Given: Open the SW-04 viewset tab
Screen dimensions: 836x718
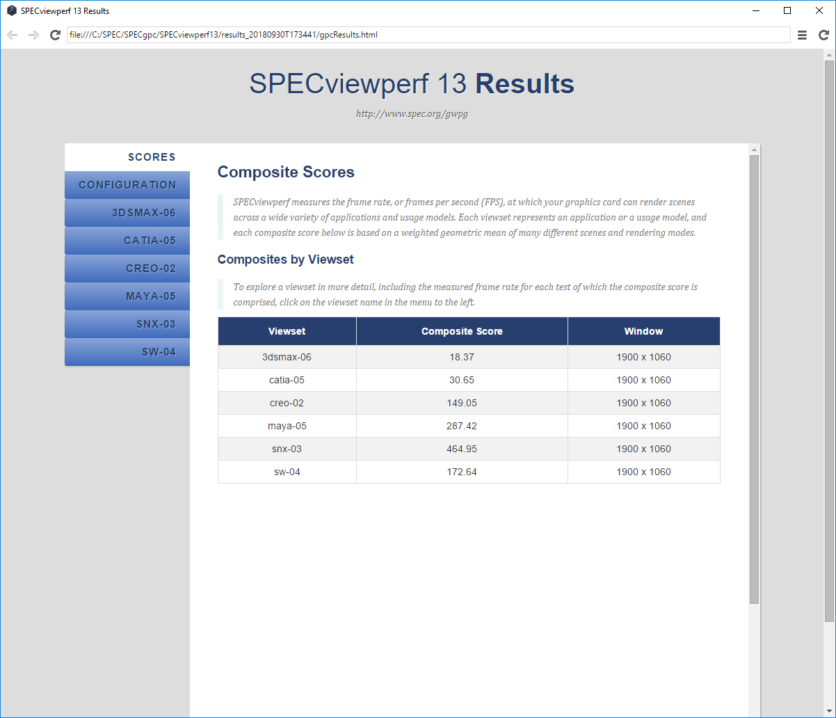Looking at the screenshot, I should pos(127,352).
